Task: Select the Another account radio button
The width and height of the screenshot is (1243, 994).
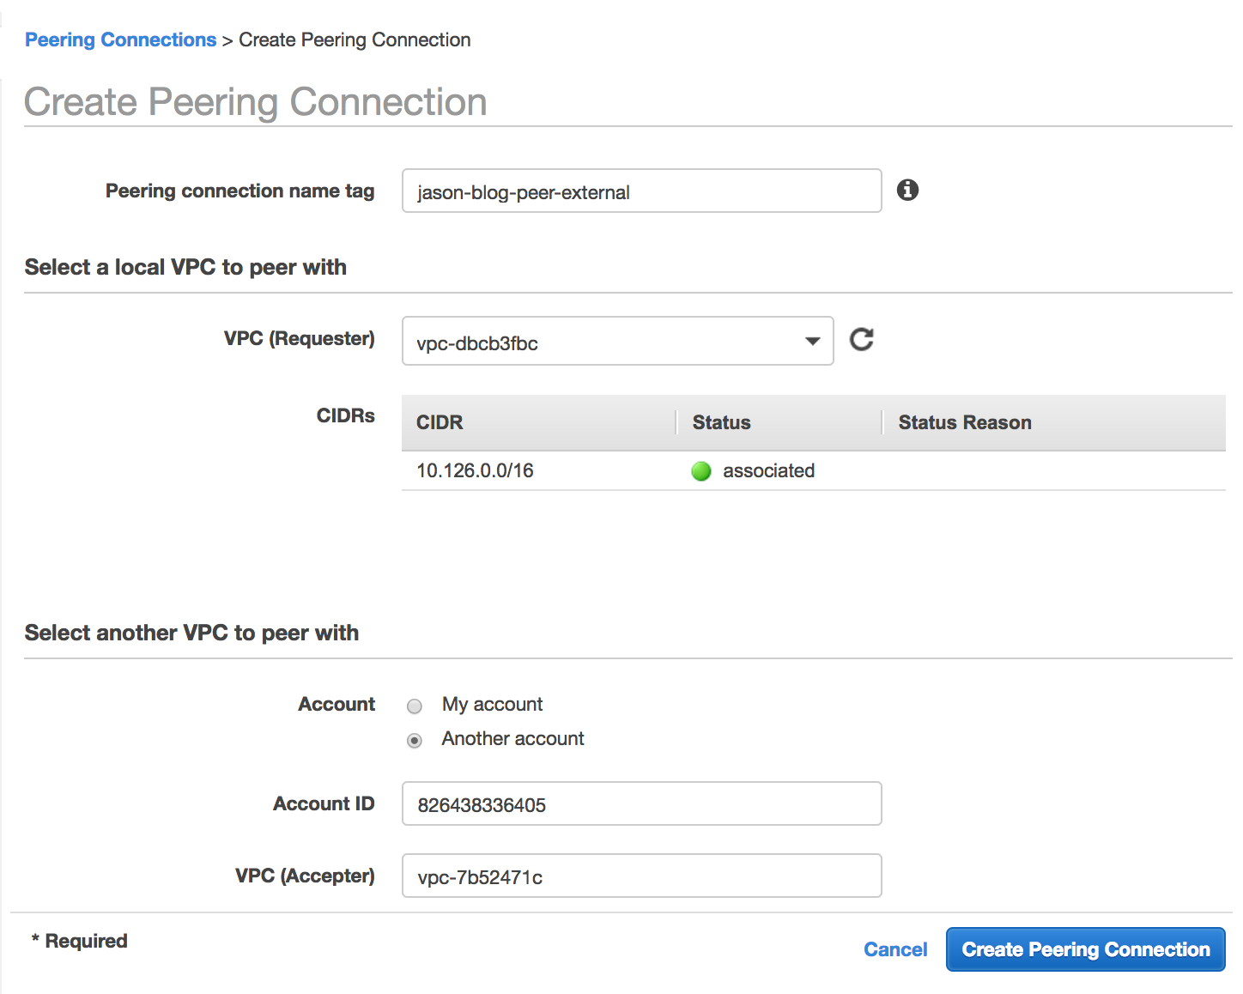Action: tap(415, 741)
